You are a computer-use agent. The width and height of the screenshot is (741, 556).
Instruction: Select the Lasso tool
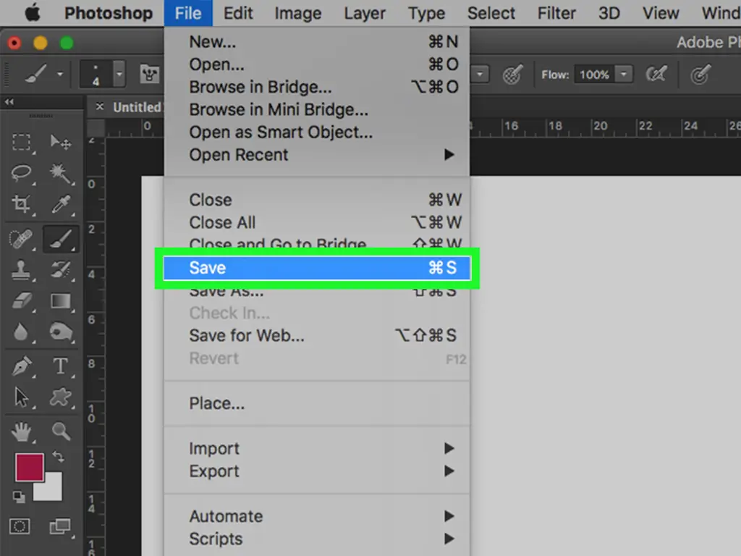click(x=22, y=173)
